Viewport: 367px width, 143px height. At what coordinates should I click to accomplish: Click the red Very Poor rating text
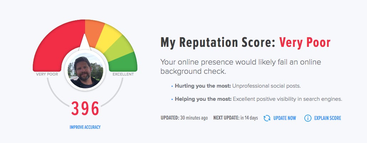(305, 43)
